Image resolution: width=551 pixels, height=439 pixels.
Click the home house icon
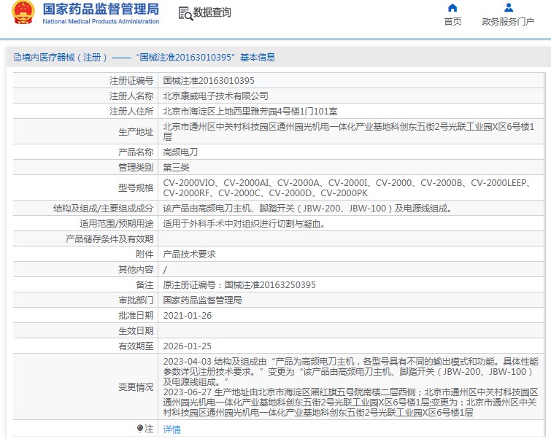pyautogui.click(x=452, y=8)
